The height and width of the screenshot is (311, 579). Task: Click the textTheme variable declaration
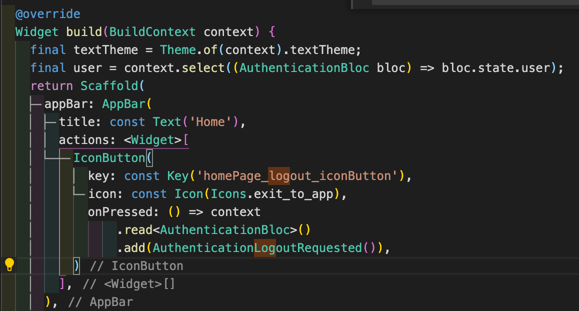[105, 49]
